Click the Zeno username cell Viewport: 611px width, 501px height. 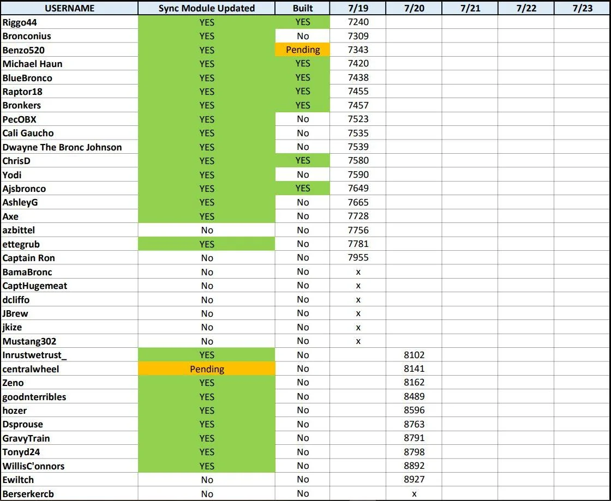click(x=69, y=382)
